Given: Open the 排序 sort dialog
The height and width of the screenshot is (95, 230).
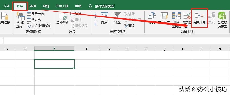Looking at the screenshot, I should tap(104, 18).
